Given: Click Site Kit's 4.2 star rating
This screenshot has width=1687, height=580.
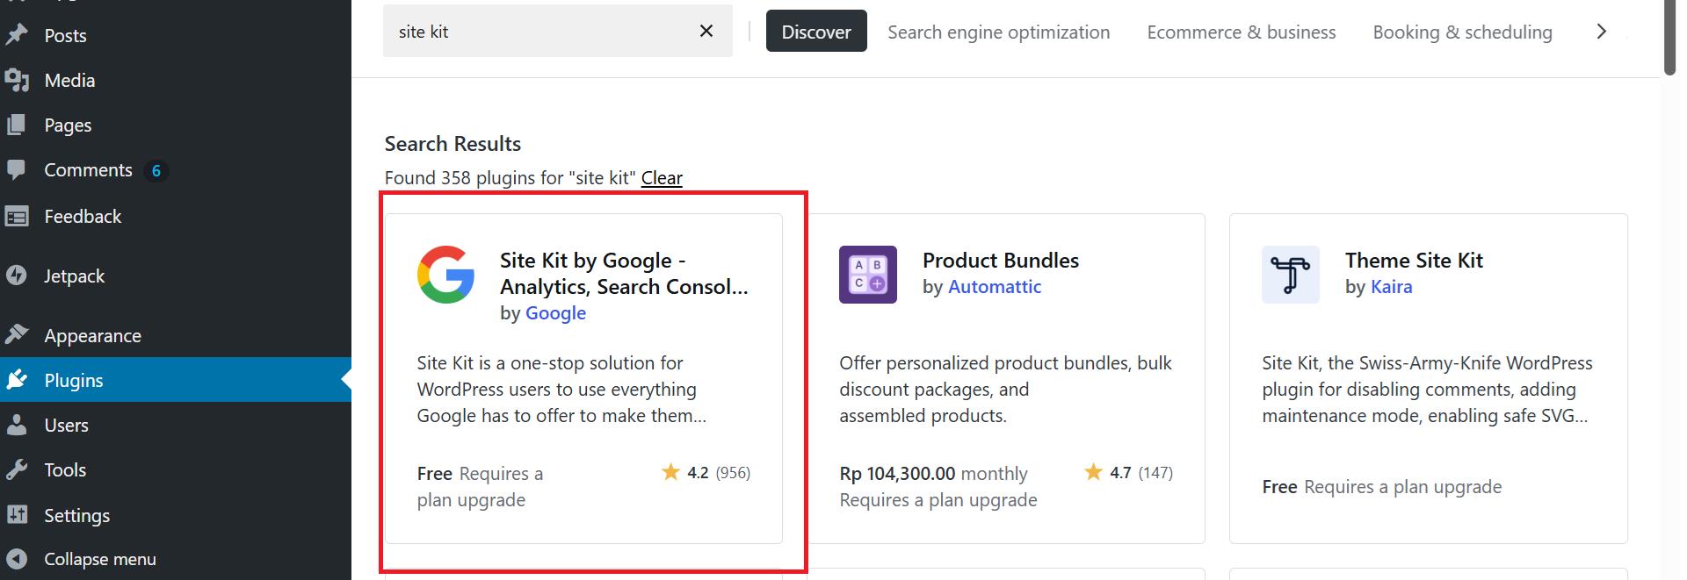Looking at the screenshot, I should pyautogui.click(x=706, y=473).
